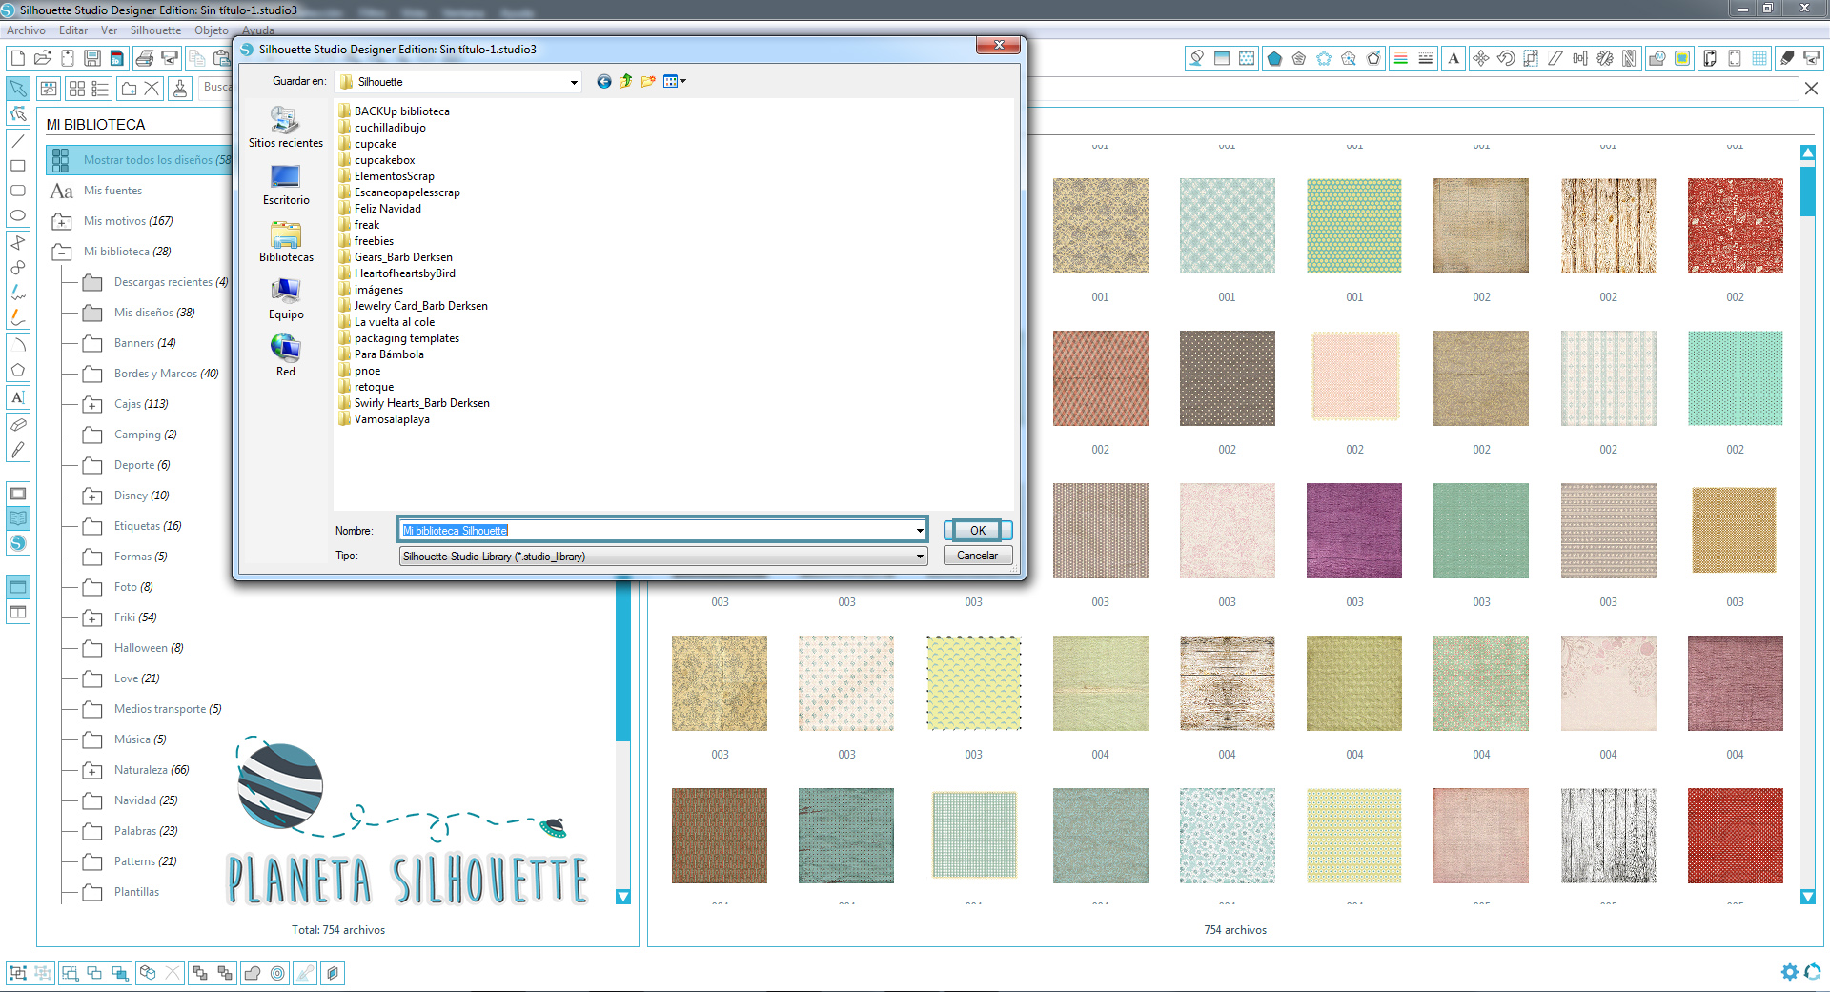Select 'Mostrar todos los diseños' in library
Screen dimensions: 1830x992
[139, 160]
